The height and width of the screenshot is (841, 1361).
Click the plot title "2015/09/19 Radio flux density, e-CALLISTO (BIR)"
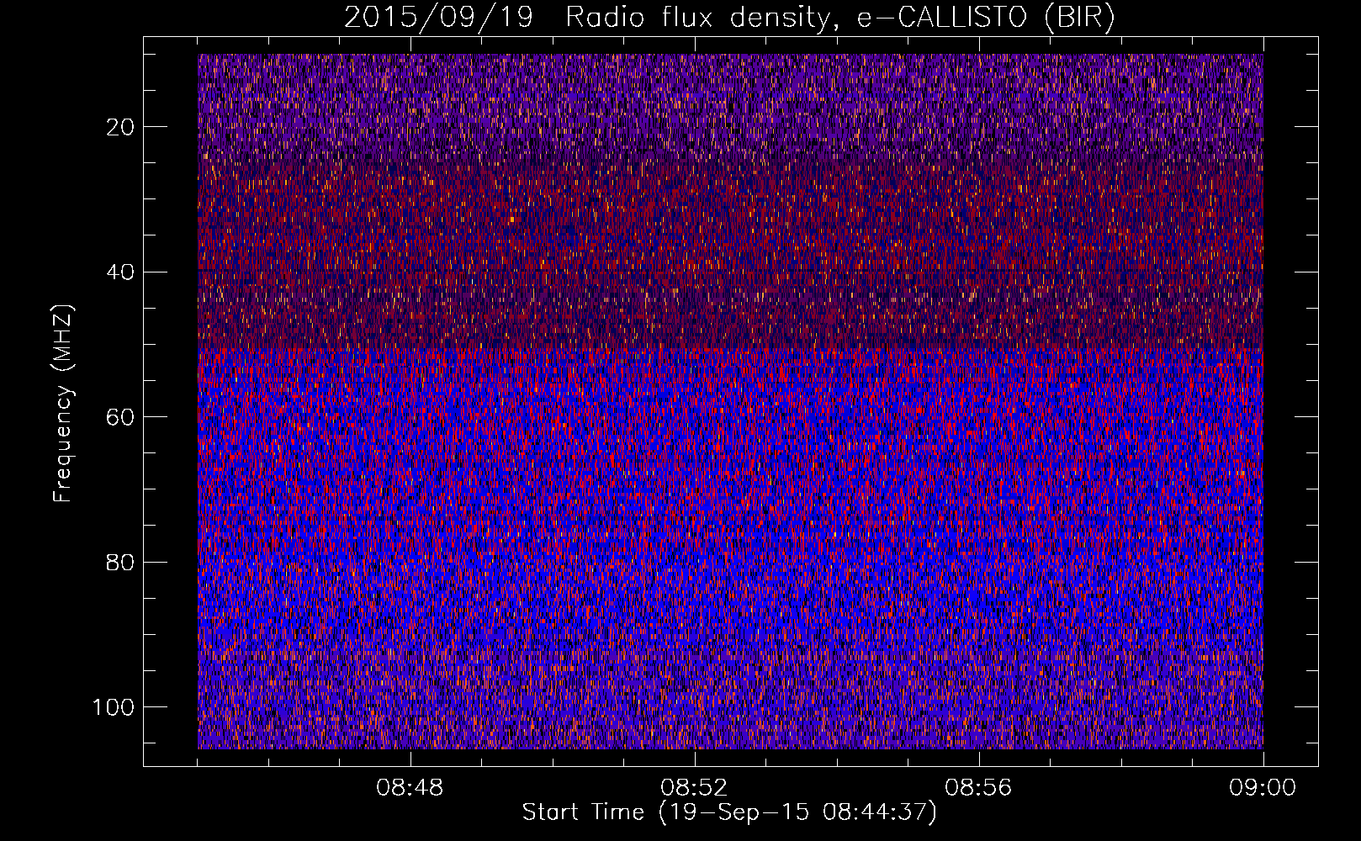pyautogui.click(x=729, y=18)
